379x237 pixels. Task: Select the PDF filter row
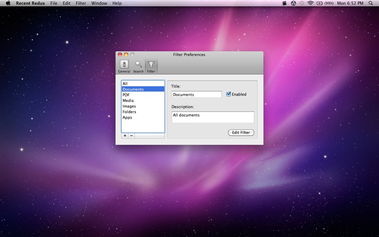(143, 95)
